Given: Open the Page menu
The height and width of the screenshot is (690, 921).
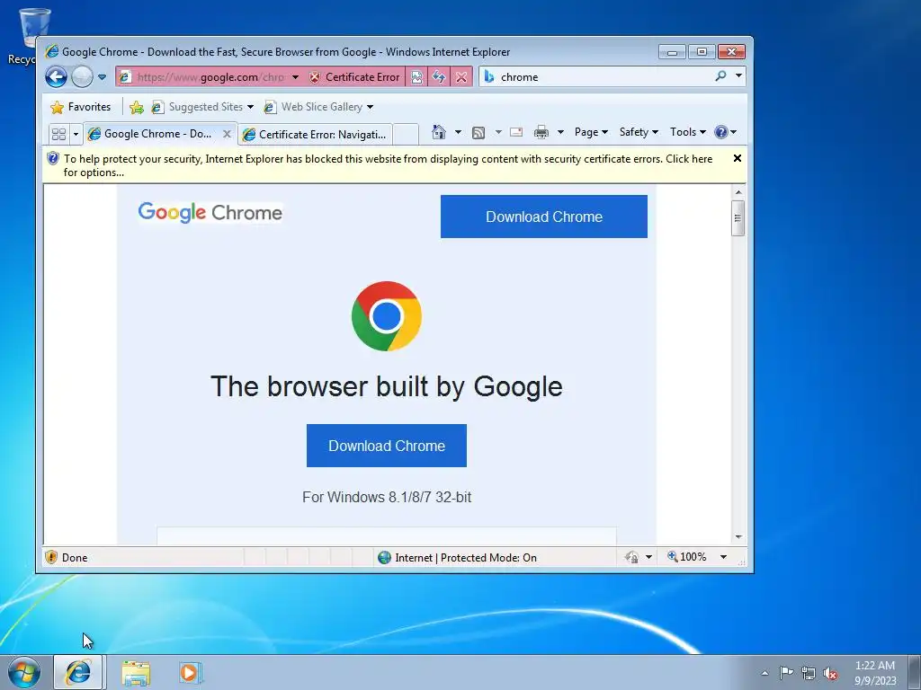Looking at the screenshot, I should tap(591, 132).
